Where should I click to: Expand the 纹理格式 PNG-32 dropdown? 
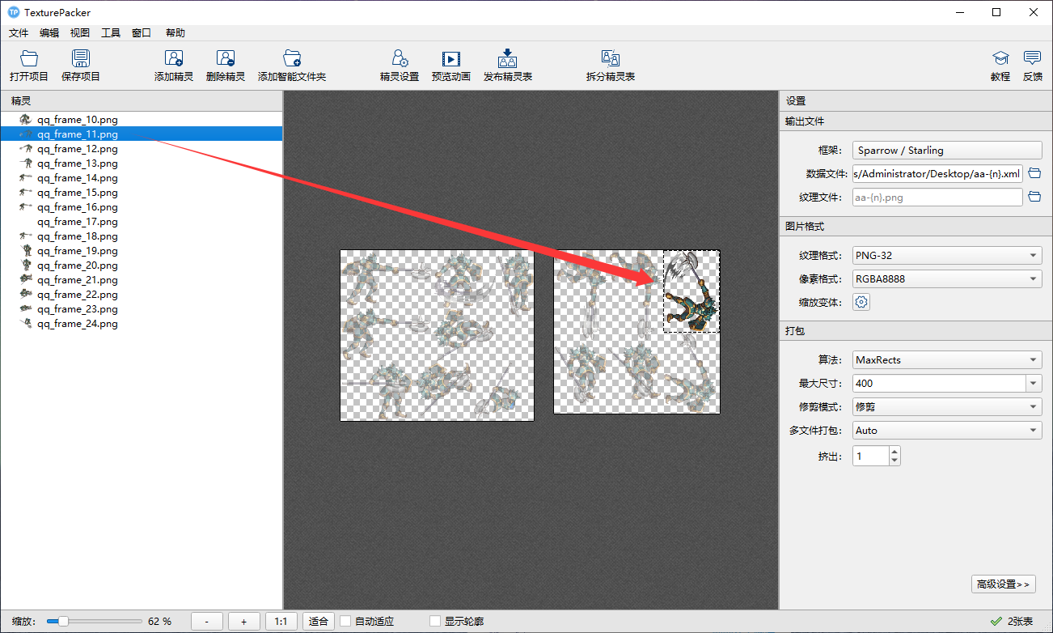[x=946, y=256]
